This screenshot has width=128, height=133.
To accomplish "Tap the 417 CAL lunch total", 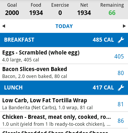I will coord(103,88).
